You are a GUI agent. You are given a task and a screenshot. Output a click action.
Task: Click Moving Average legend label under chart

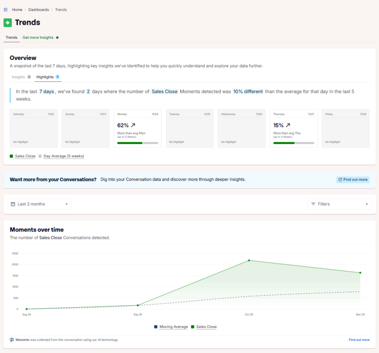point(174,327)
